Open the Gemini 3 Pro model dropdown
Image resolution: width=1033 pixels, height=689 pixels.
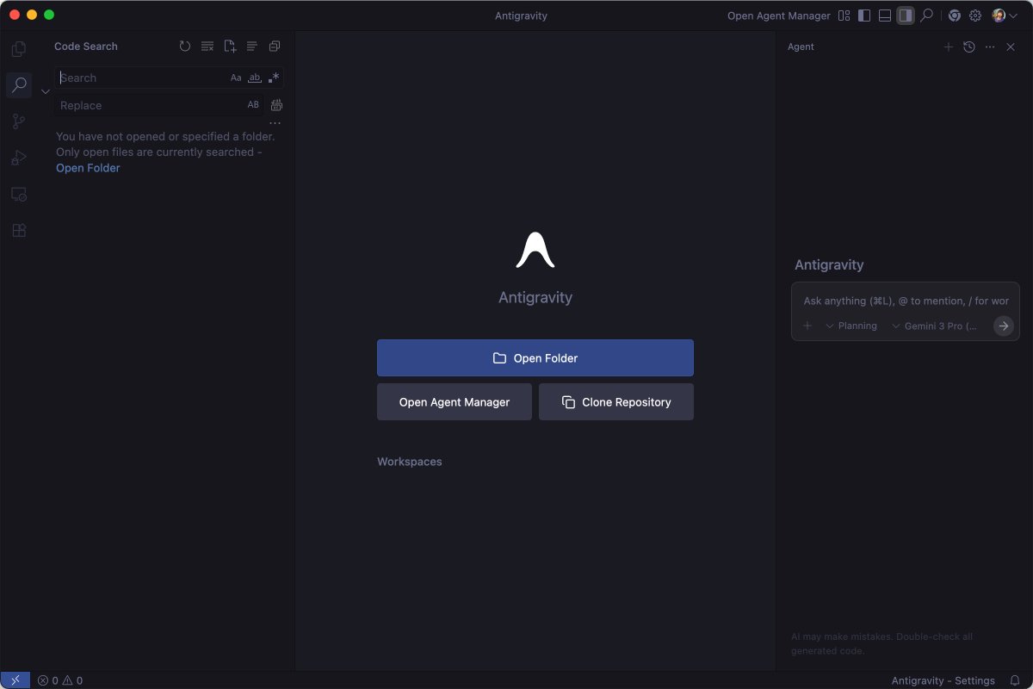click(935, 326)
